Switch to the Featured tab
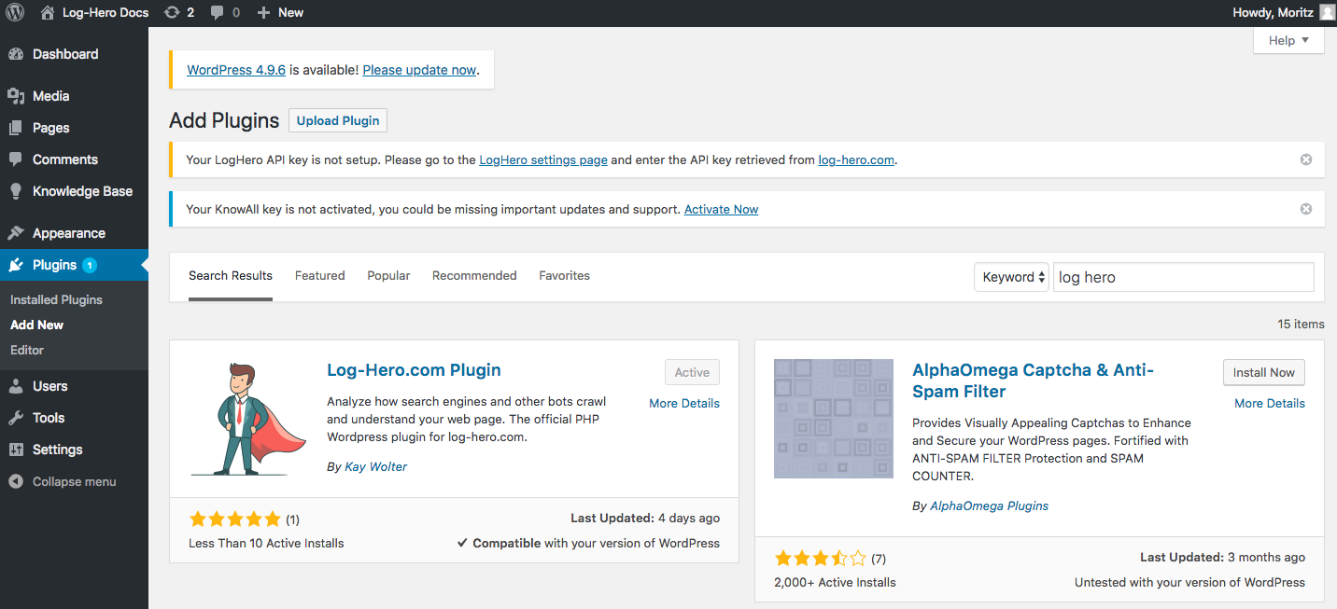1337x609 pixels. tap(320, 276)
